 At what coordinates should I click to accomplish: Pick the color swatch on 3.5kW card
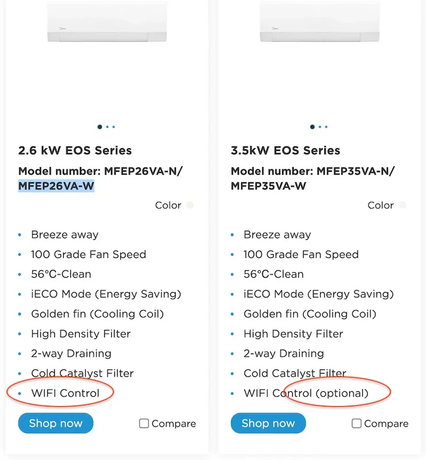[x=402, y=205]
